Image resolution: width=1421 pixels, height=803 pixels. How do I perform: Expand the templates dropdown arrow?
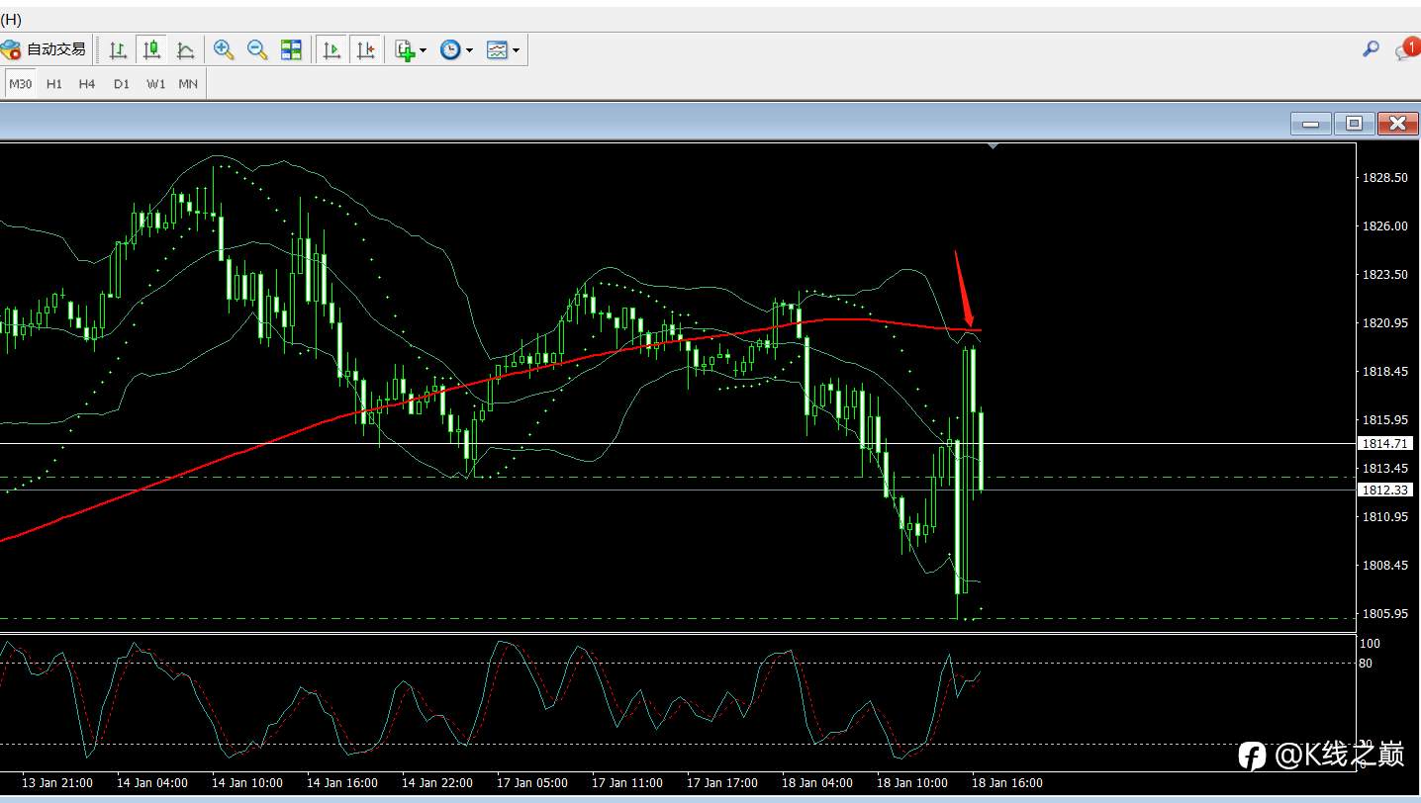[517, 50]
